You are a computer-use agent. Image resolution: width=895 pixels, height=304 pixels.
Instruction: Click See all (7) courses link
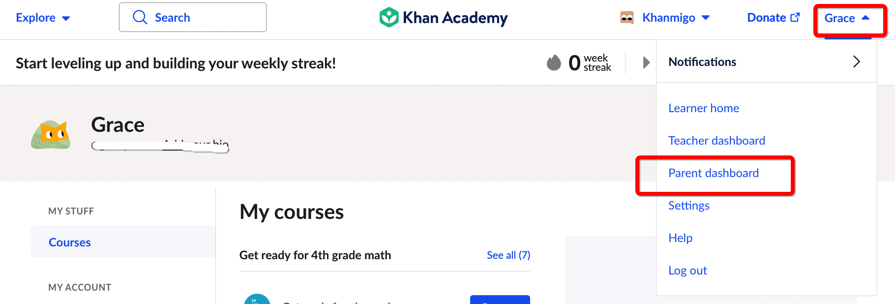tap(508, 255)
